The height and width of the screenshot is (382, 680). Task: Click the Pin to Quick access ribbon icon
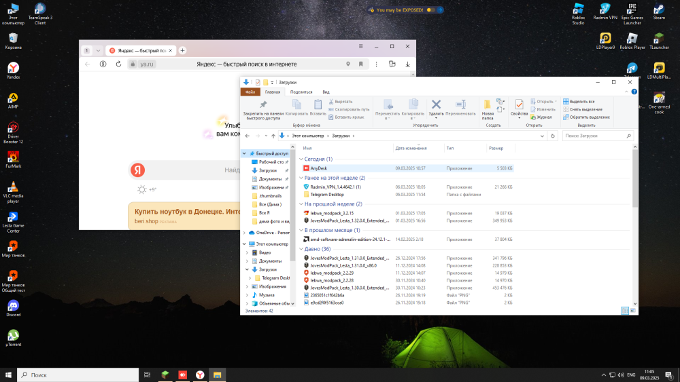click(263, 105)
